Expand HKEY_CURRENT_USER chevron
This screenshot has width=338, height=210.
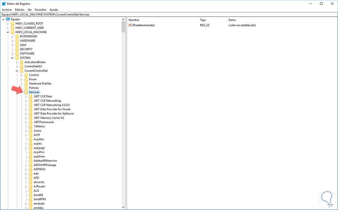8,28
